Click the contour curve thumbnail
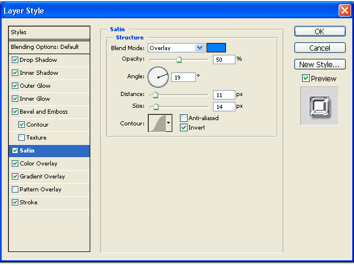 156,123
